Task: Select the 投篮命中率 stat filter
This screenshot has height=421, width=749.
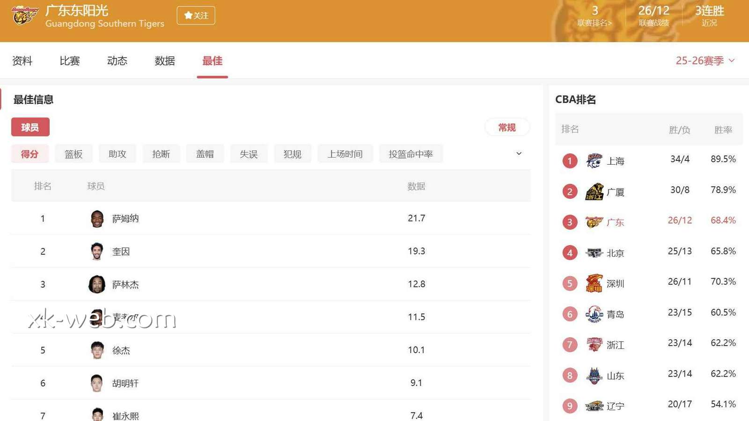Action: coord(411,154)
